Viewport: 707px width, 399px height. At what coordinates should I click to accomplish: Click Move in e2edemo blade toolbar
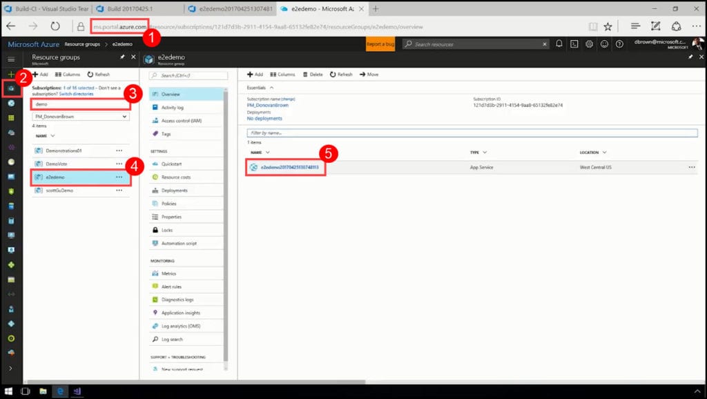369,75
